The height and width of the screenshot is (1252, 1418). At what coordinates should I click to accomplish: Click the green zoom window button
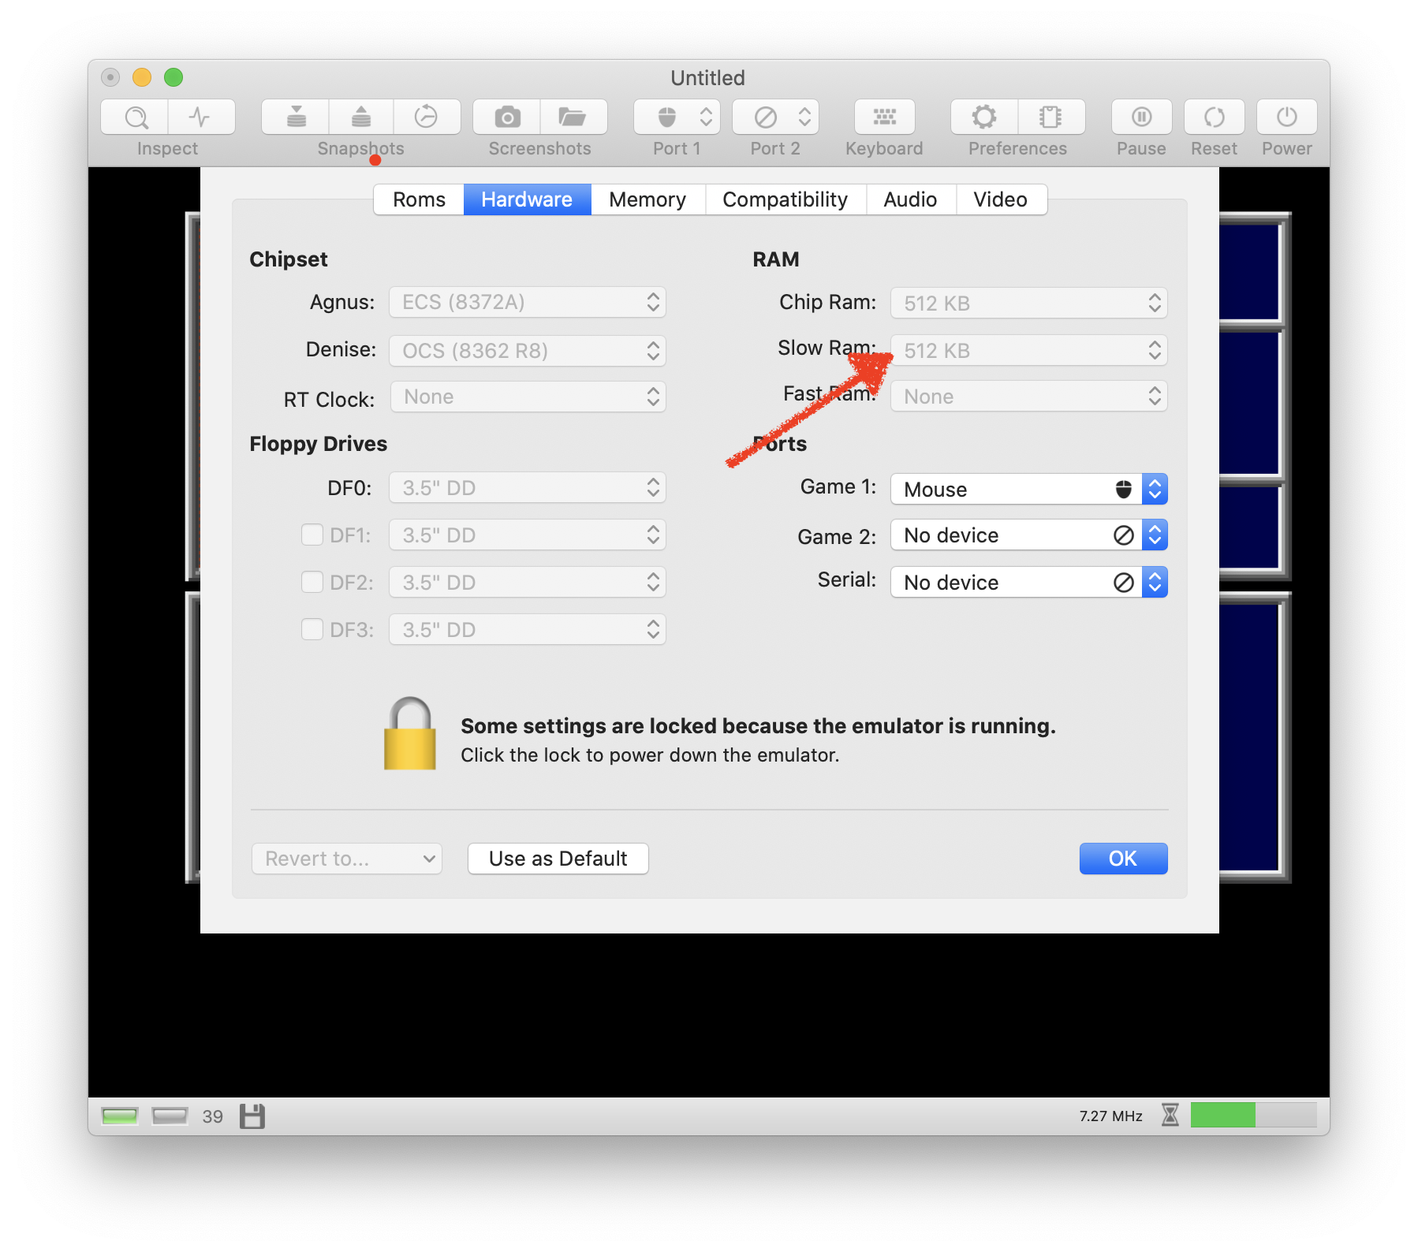(174, 77)
